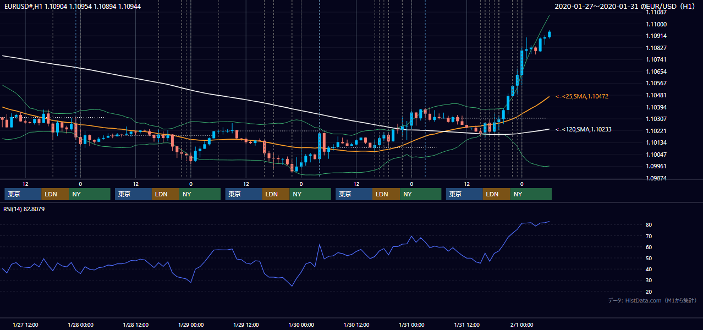This screenshot has width=703, height=330.
Task: Click RSI scale value 50
Action: coord(649,258)
